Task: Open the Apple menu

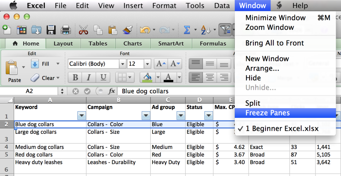Action: click(13, 5)
